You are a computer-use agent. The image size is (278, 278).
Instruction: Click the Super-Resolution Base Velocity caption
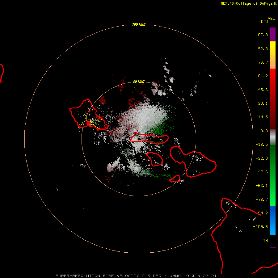(140, 276)
